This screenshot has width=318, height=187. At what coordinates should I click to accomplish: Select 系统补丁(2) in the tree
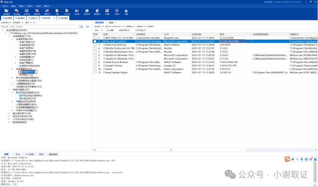coord(28,75)
